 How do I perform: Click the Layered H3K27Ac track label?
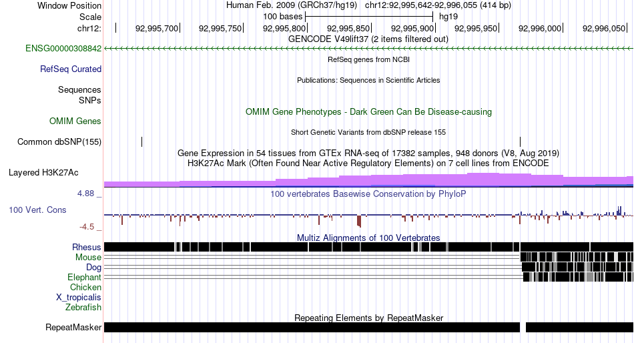click(43, 173)
